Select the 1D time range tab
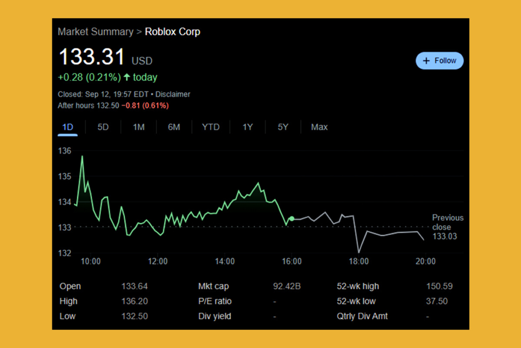This screenshot has width=521, height=348. click(x=68, y=127)
